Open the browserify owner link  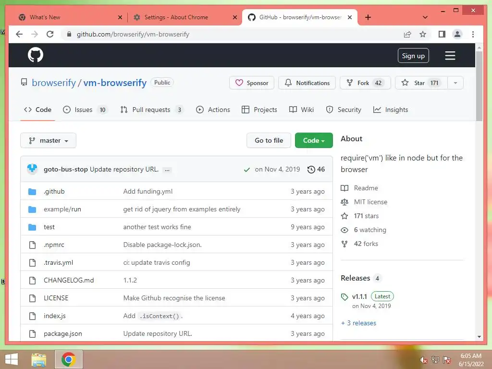[54, 83]
